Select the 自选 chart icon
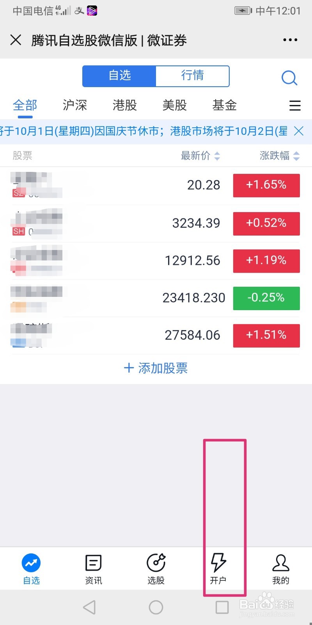 [31, 563]
